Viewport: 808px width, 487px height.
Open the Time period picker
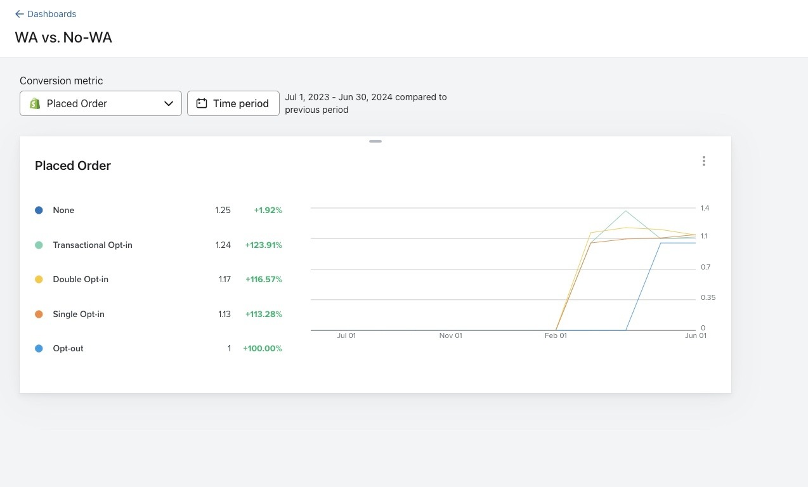233,103
